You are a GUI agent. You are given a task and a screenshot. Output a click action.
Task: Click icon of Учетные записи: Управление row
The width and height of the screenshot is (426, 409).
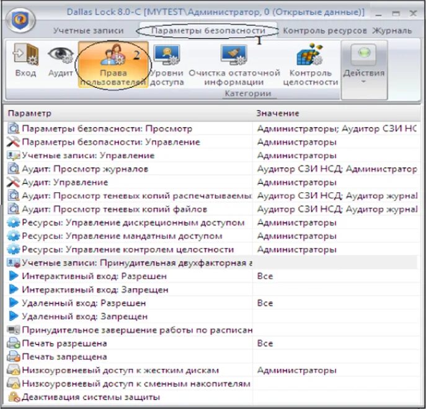pos(13,156)
